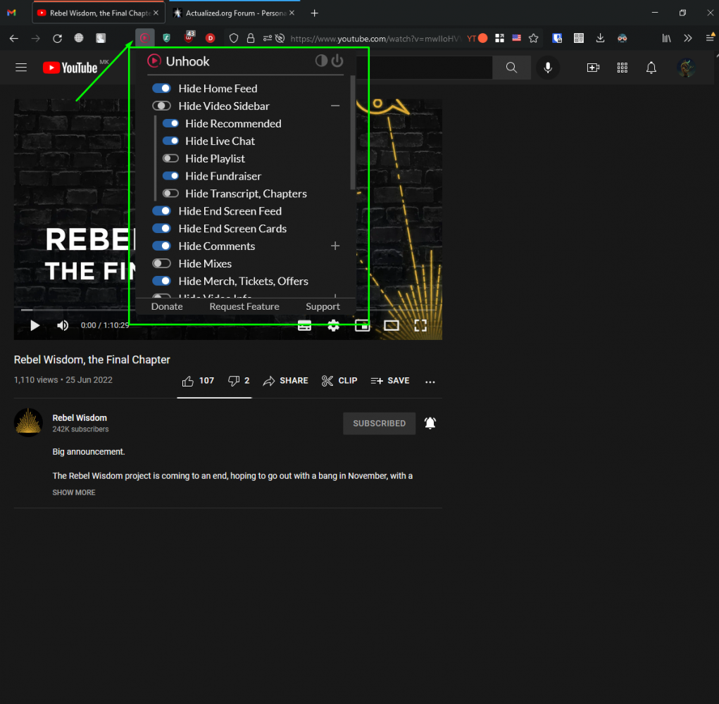Click the Unhook power button icon
719x704 pixels.
(x=337, y=61)
